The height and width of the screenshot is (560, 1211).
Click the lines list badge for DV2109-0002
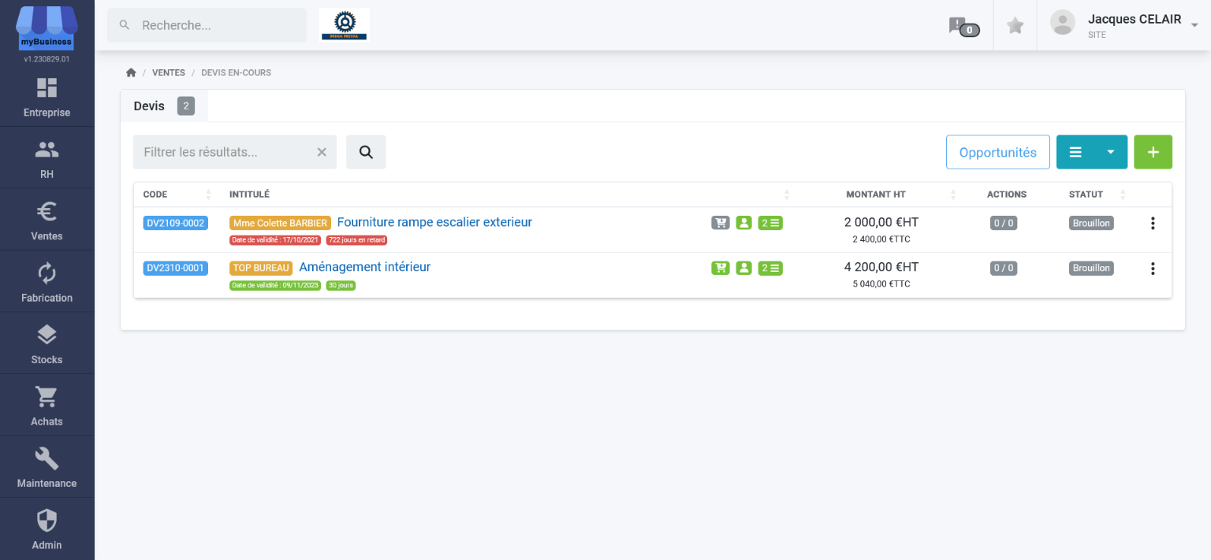click(770, 223)
